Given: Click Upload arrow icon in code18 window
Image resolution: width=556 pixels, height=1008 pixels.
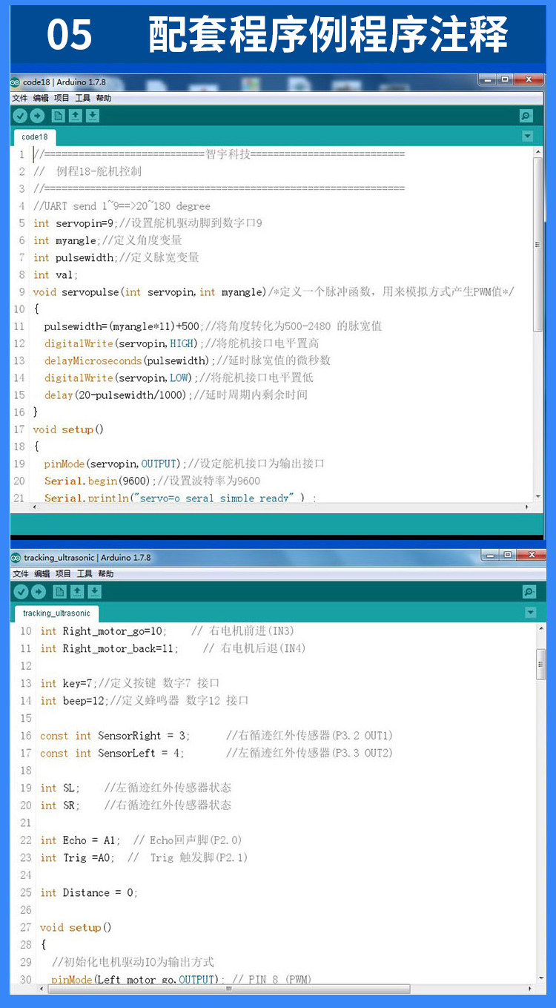Looking at the screenshot, I should click(36, 116).
